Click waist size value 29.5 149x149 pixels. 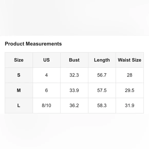(130, 90)
